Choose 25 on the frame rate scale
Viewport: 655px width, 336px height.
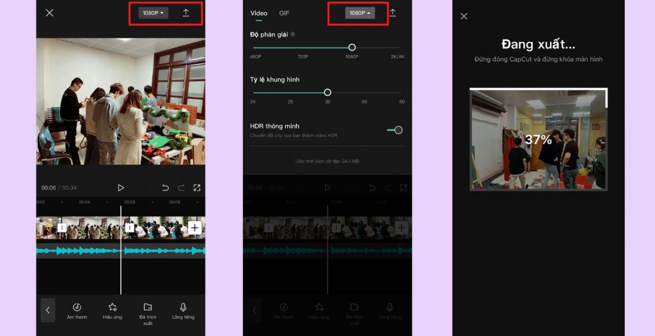point(290,102)
